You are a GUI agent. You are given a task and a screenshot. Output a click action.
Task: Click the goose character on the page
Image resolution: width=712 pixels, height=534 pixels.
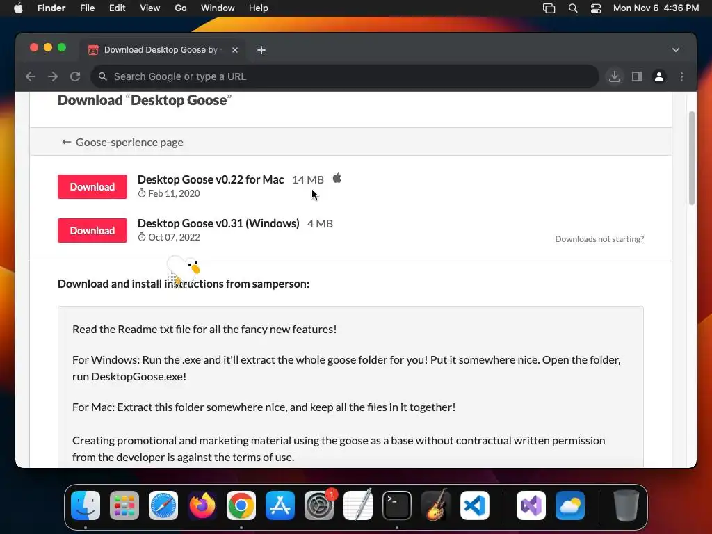184,270
